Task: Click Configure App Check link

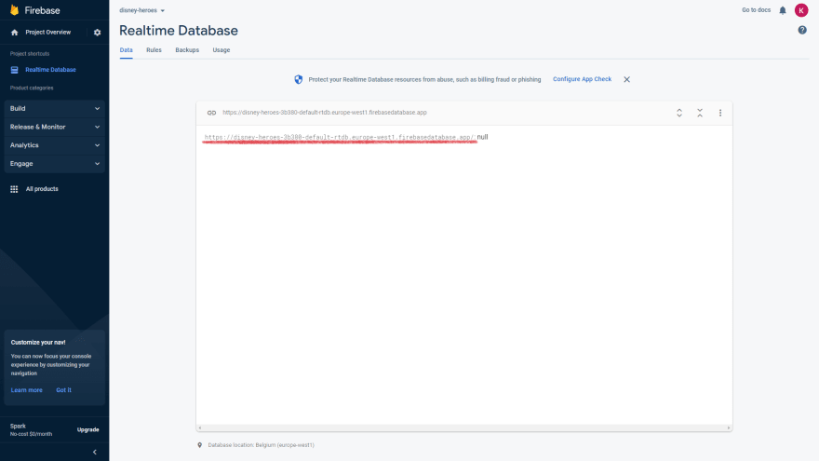Action: click(582, 79)
